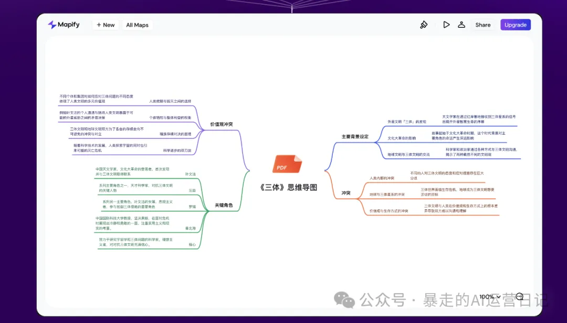Viewport: 567px width, 323px height.
Task: Click the Share button
Action: pyautogui.click(x=483, y=25)
